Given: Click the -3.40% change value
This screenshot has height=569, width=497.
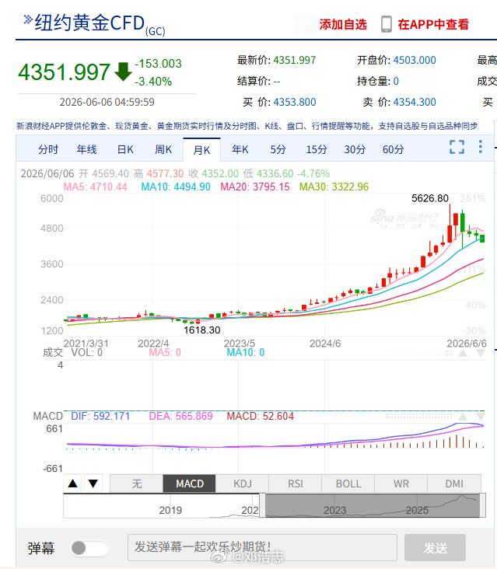Looking at the screenshot, I should click(153, 82).
